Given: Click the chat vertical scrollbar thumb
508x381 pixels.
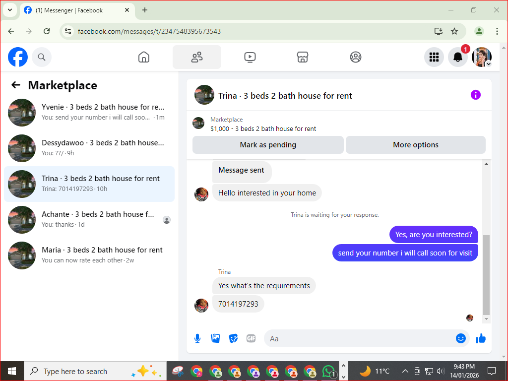Looking at the screenshot, I should (486, 275).
